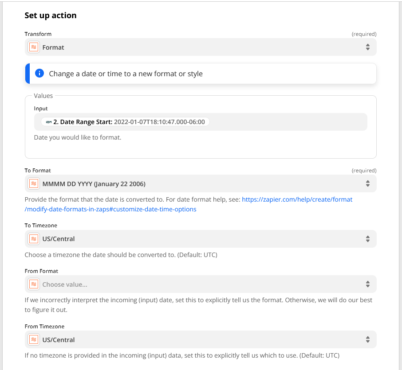Viewport: 402px width, 370px height.
Task: Click the Formatter icon in To Timezone field
Action: point(34,239)
